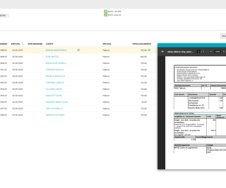Click document number 093/25 in the Camerini row

[4, 83]
